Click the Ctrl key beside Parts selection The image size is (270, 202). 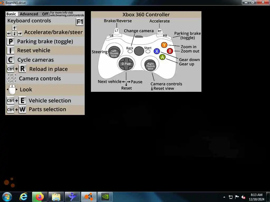[x=11, y=109]
